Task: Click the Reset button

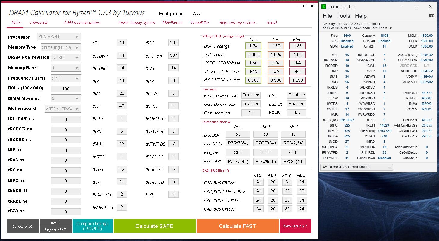Action: [x=55, y=222]
